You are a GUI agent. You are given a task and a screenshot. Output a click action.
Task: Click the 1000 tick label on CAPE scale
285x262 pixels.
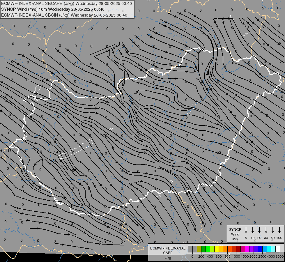coord(236,256)
